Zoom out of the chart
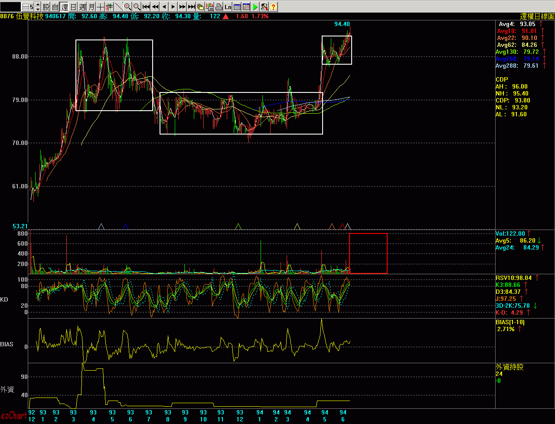555x424 pixels. (x=137, y=7)
